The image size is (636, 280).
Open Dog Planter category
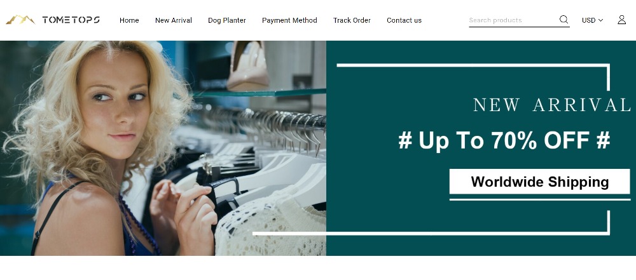tap(227, 20)
